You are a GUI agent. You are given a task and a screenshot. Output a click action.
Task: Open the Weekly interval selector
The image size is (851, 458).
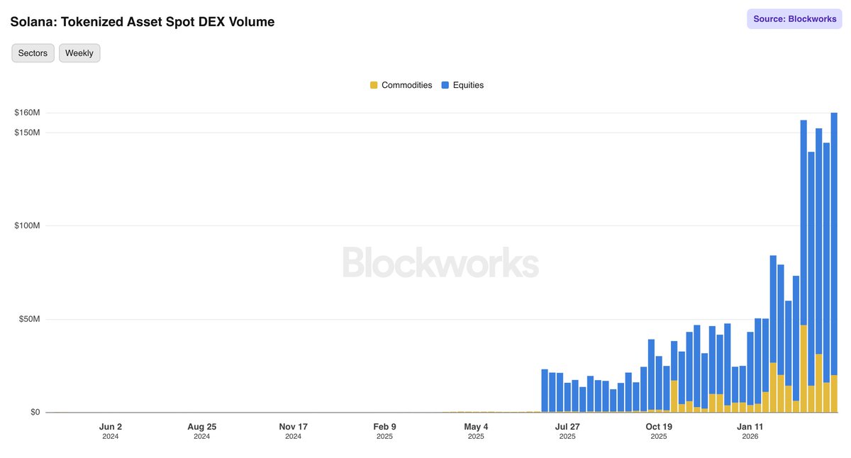79,53
